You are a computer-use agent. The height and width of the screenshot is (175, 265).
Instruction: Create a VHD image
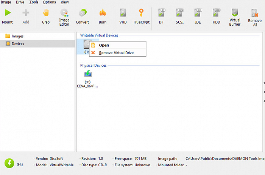point(123,13)
